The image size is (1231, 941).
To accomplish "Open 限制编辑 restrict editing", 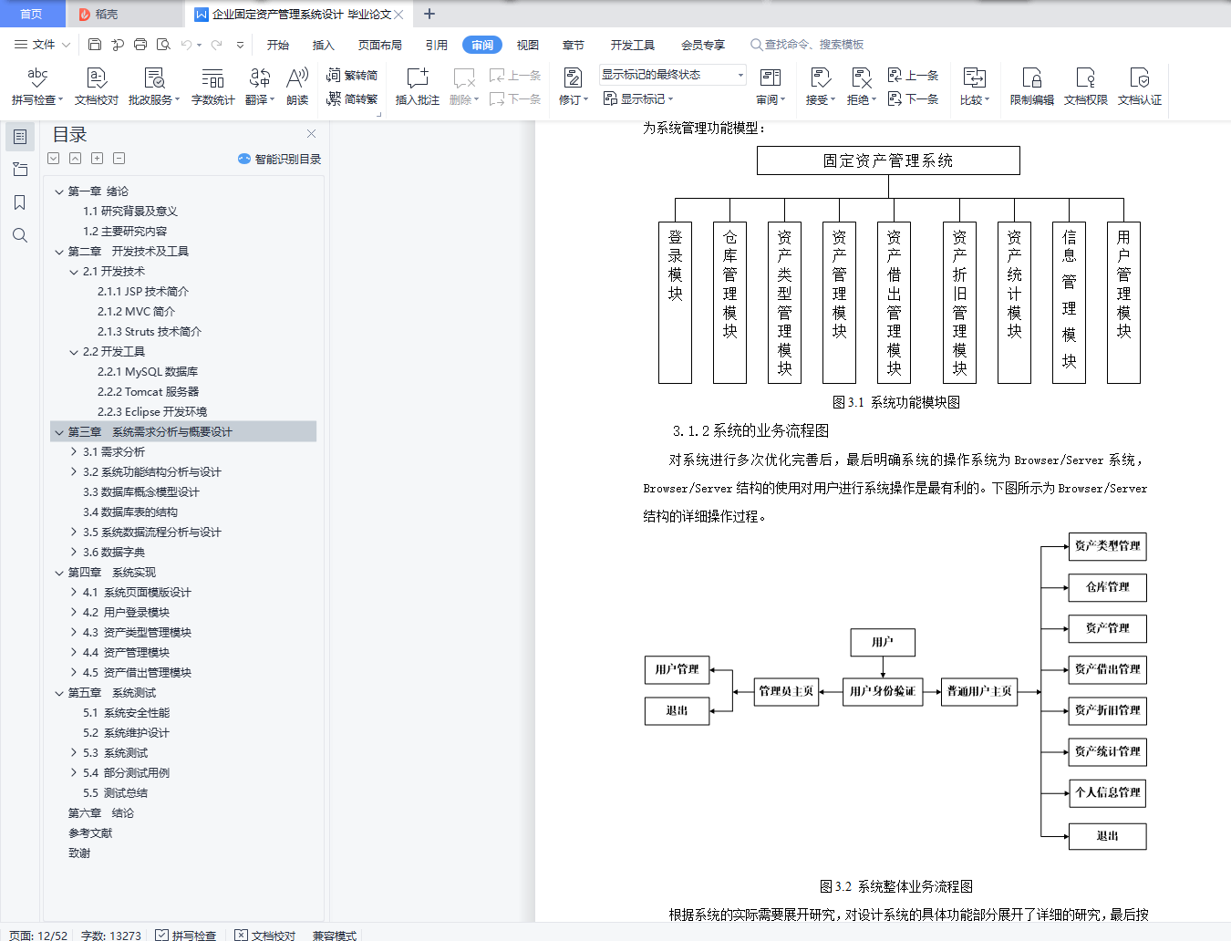I will [x=1031, y=86].
